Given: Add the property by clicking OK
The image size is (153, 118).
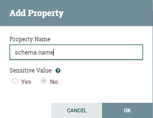Looking at the screenshot, I should 127,110.
